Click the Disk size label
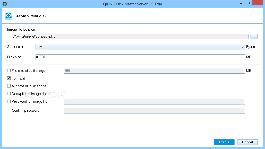Image resolution: width=265 pixels, height=149 pixels. 14,57
